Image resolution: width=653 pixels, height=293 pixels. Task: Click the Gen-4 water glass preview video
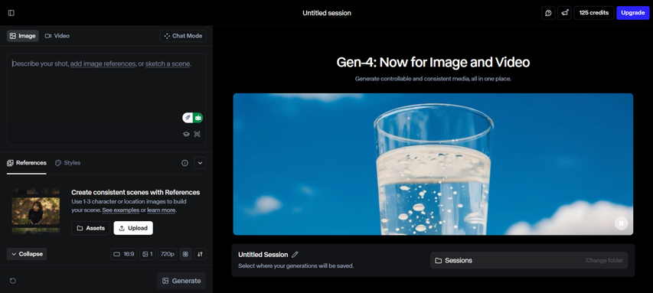pos(433,164)
